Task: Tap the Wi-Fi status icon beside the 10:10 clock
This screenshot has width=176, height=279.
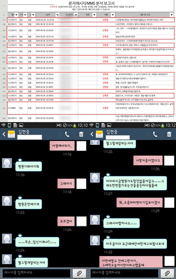Action: tap(4, 125)
